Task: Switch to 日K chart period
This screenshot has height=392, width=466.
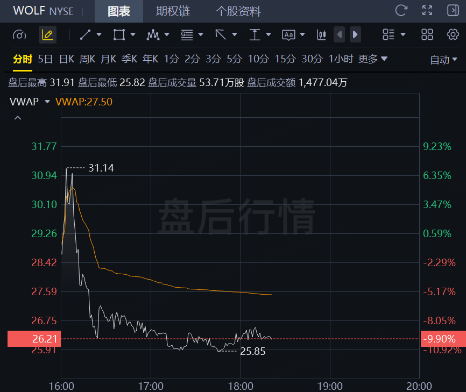Action: [x=67, y=59]
